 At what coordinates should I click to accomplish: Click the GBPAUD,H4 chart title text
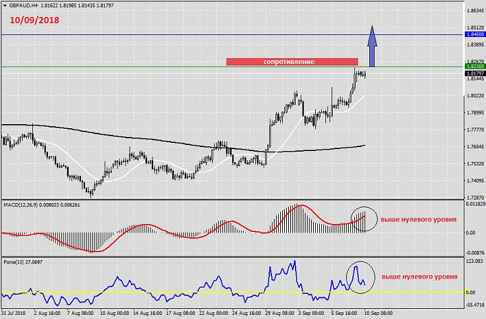click(x=23, y=4)
